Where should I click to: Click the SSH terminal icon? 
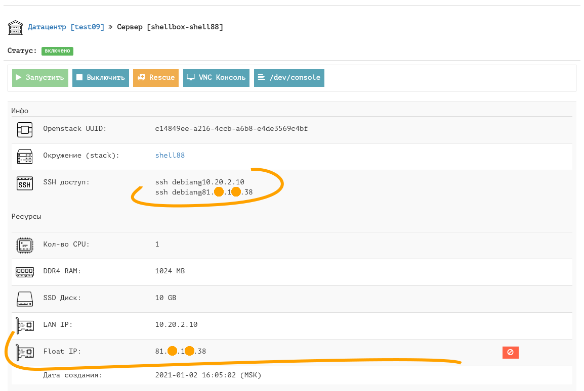[25, 183]
